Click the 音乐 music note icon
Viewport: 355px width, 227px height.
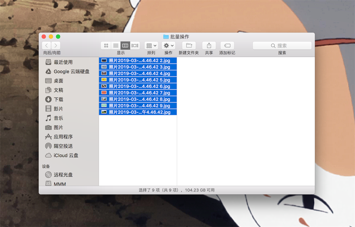click(x=48, y=118)
